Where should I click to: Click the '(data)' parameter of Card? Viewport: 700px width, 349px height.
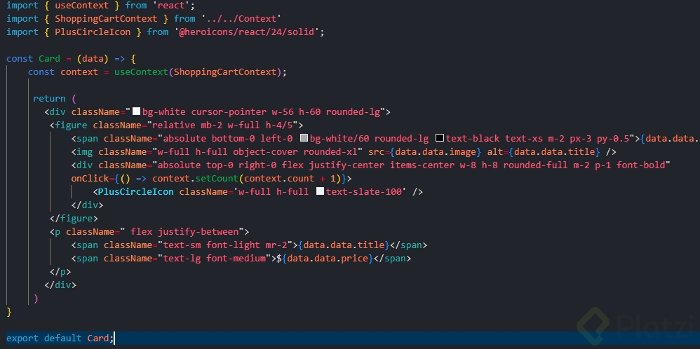(x=93, y=59)
